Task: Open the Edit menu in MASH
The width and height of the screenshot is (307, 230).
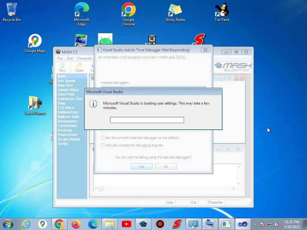Action: 70,58
